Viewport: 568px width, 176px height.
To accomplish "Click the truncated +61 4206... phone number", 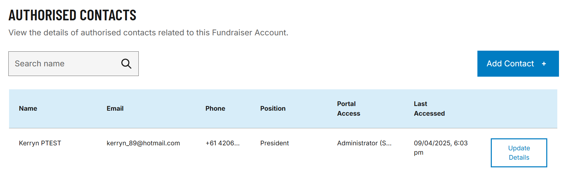I will [223, 143].
